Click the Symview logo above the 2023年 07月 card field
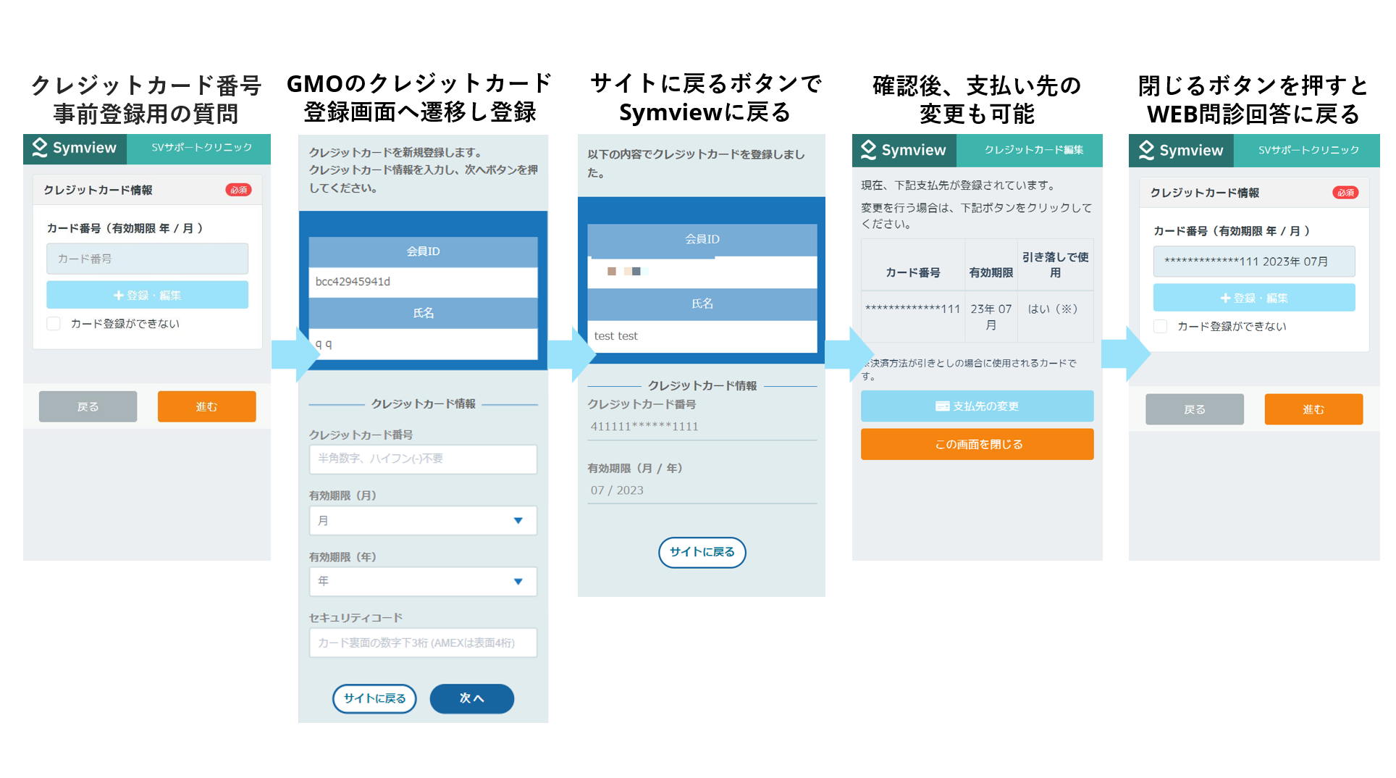This screenshot has height=778, width=1396. (1181, 150)
